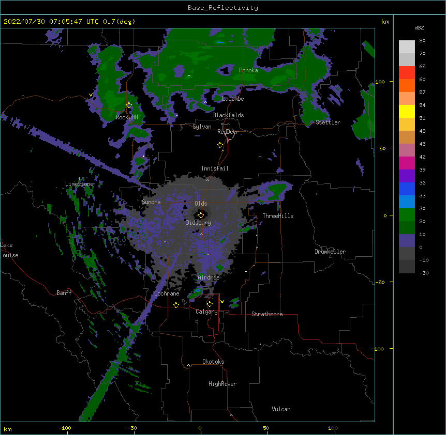Click the Blackfalds town label
This screenshot has height=435, width=446.
coord(228,115)
